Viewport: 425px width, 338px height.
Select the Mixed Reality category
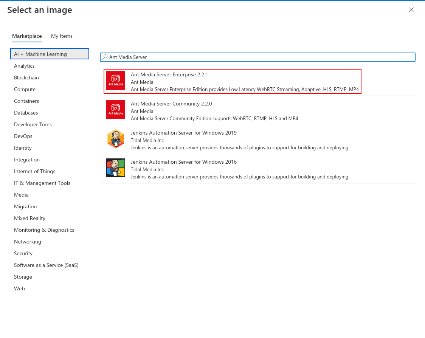pyautogui.click(x=29, y=218)
